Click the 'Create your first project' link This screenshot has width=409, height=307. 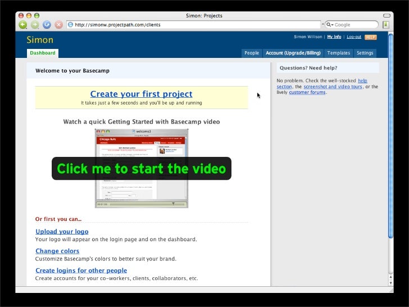click(141, 94)
